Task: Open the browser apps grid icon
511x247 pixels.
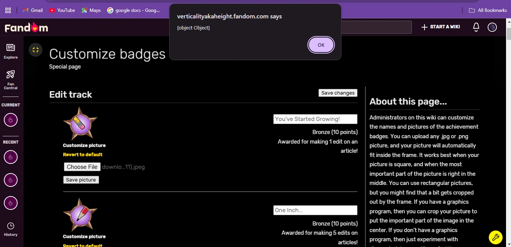Action: point(8,10)
